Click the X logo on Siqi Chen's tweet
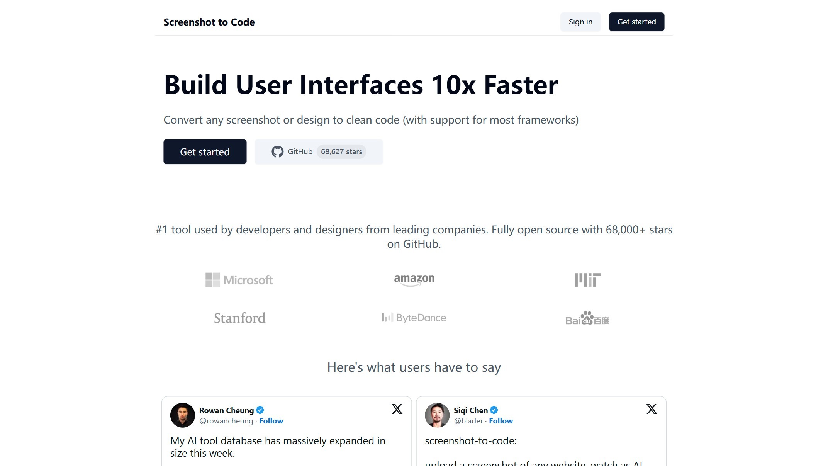This screenshot has width=828, height=466. [652, 409]
